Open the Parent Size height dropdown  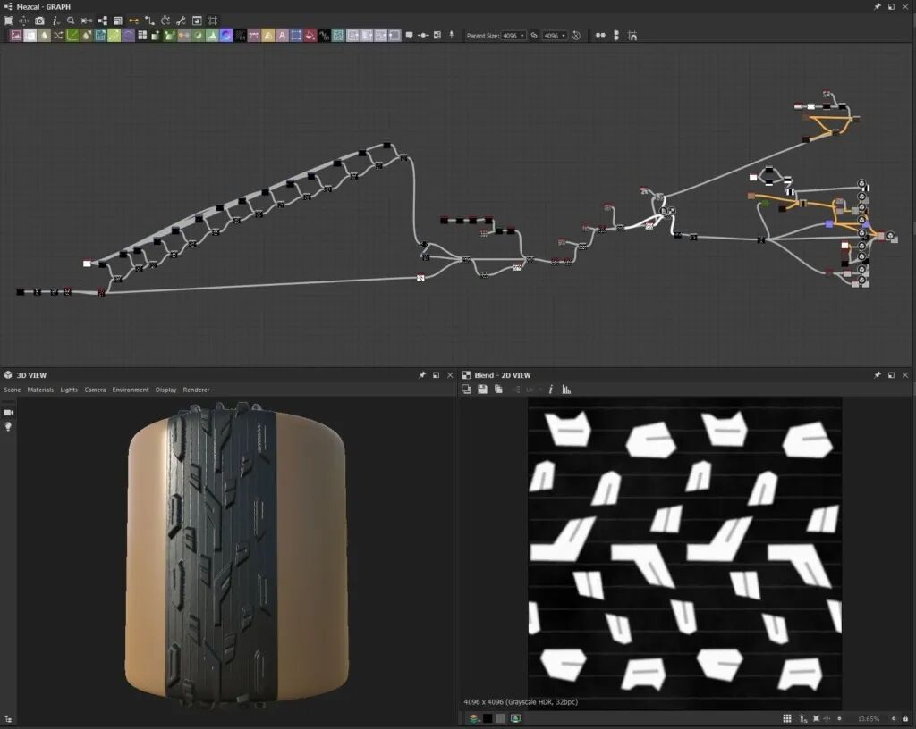555,36
